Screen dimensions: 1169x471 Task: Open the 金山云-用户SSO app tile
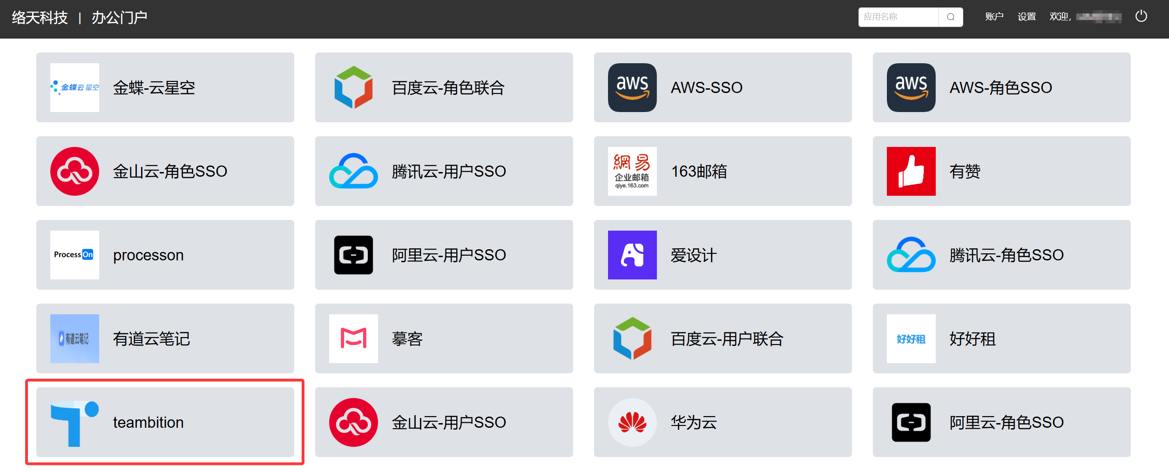444,423
